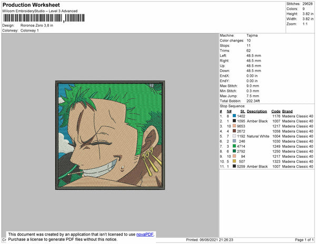Select the peach swatch beside stitch count 94
The image size is (316, 244).
pos(234,156)
